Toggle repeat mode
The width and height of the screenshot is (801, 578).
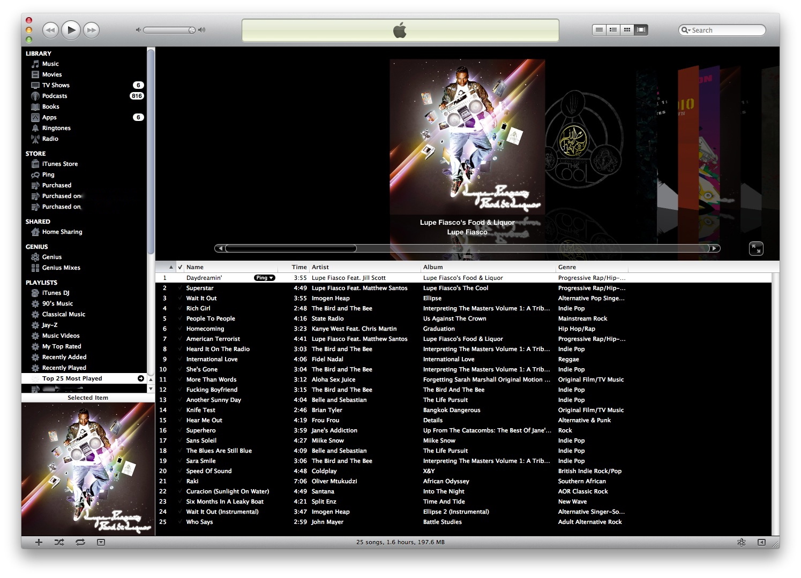coord(80,542)
